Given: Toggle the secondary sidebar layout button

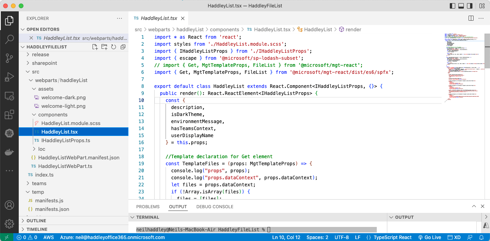Looking at the screenshot, I should tap(470, 6).
